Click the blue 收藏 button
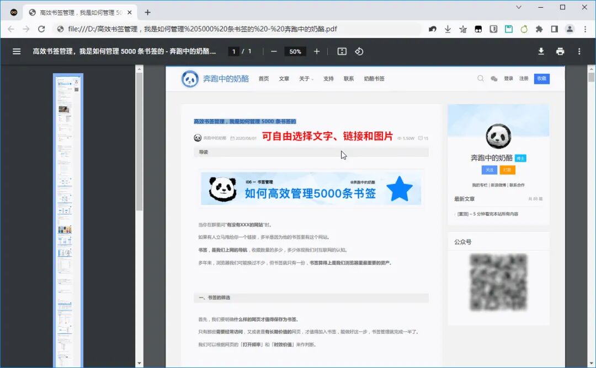The height and width of the screenshot is (368, 596). click(542, 79)
